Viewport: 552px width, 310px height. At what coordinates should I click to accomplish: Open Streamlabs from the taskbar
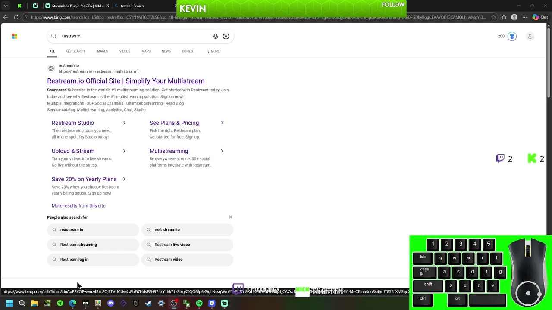(x=224, y=303)
